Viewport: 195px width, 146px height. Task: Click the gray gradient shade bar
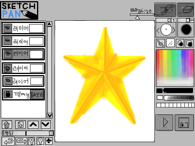tap(179, 98)
